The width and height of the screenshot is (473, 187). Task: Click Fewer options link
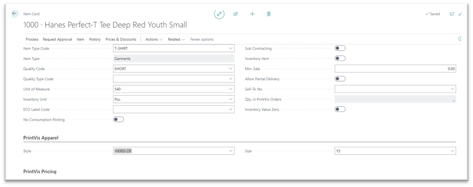202,39
